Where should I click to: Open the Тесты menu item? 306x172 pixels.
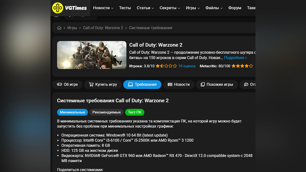(125, 8)
